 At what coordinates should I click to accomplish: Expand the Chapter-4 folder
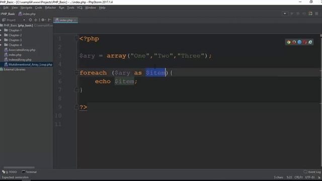[1, 45]
